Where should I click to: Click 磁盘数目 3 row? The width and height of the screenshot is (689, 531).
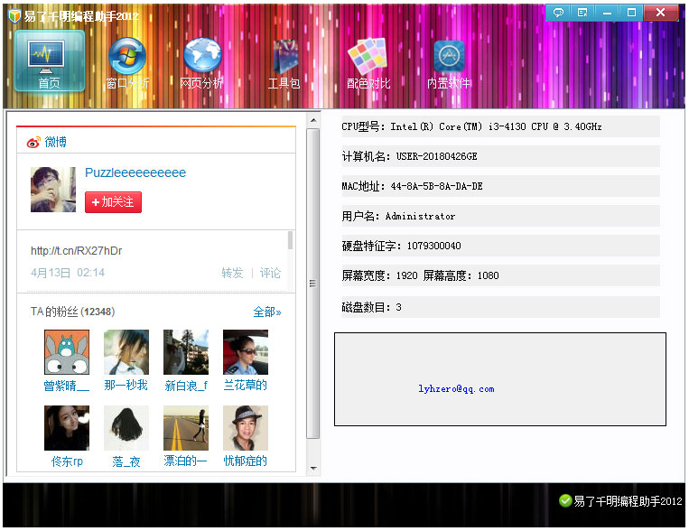click(500, 307)
